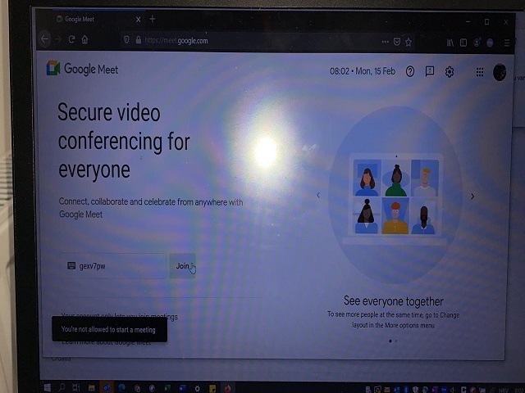Open Sticky Notes from taskbar

212,388
